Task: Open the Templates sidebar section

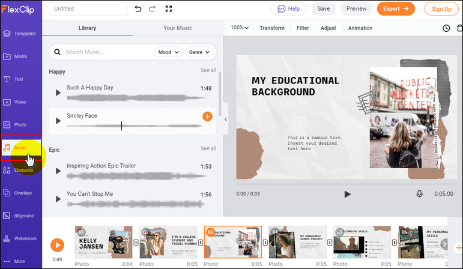Action: 20,34
